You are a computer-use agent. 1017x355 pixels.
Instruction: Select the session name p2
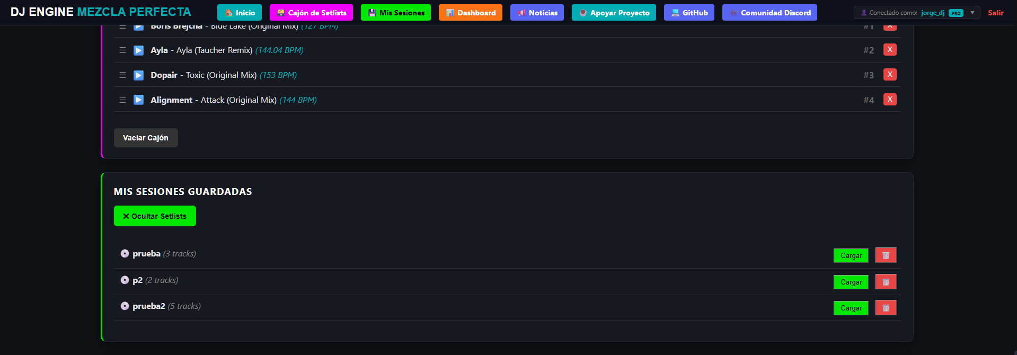tap(138, 280)
